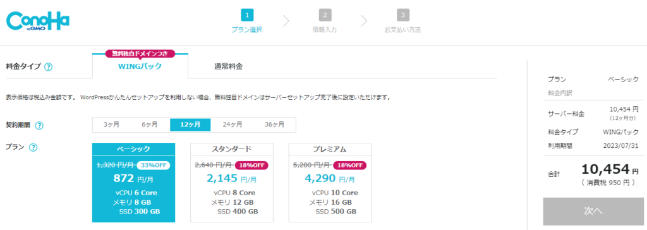Select step 2 情報入力 indicator
This screenshot has width=647, height=230.
pyautogui.click(x=325, y=21)
